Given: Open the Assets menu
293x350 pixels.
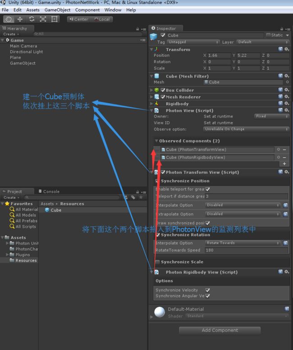Looking at the screenshot, I should (33, 10).
